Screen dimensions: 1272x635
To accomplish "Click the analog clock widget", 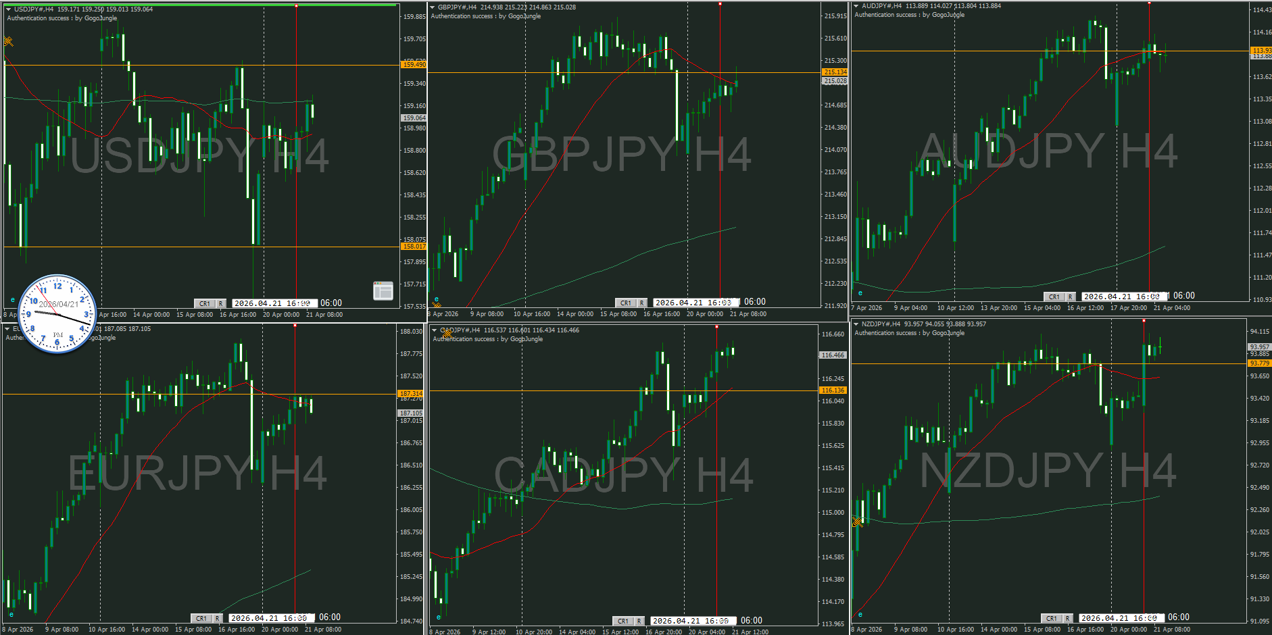I will click(x=57, y=314).
